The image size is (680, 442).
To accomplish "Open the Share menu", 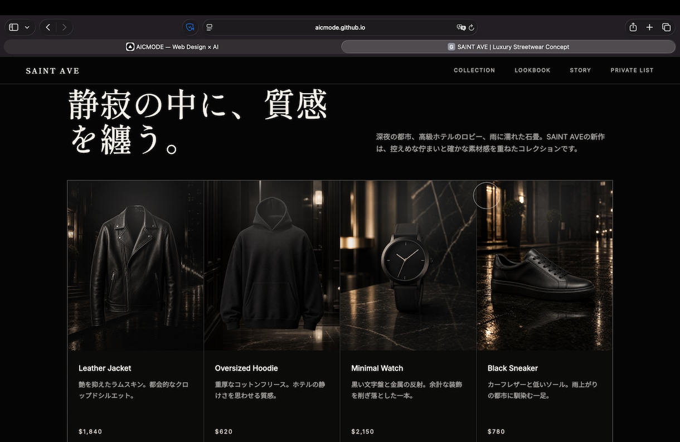I will point(633,27).
